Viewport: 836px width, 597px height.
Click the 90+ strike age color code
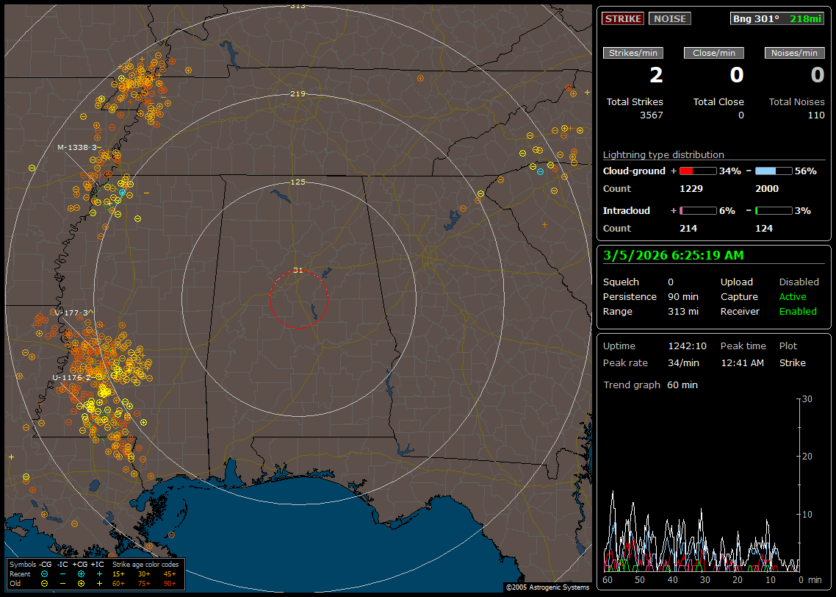[x=170, y=583]
